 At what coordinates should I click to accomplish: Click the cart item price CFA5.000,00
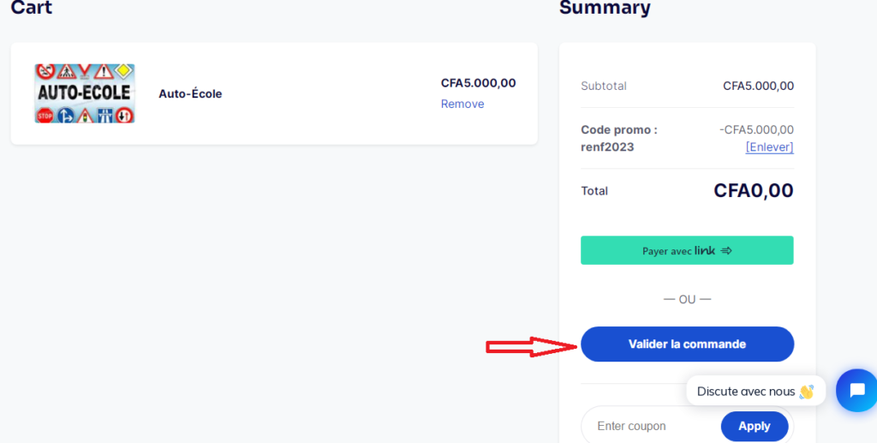point(478,83)
